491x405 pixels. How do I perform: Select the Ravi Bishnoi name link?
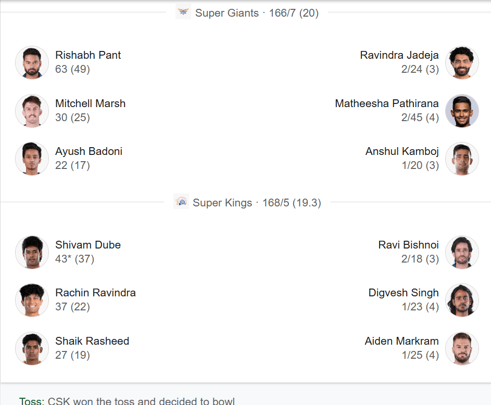[409, 245]
